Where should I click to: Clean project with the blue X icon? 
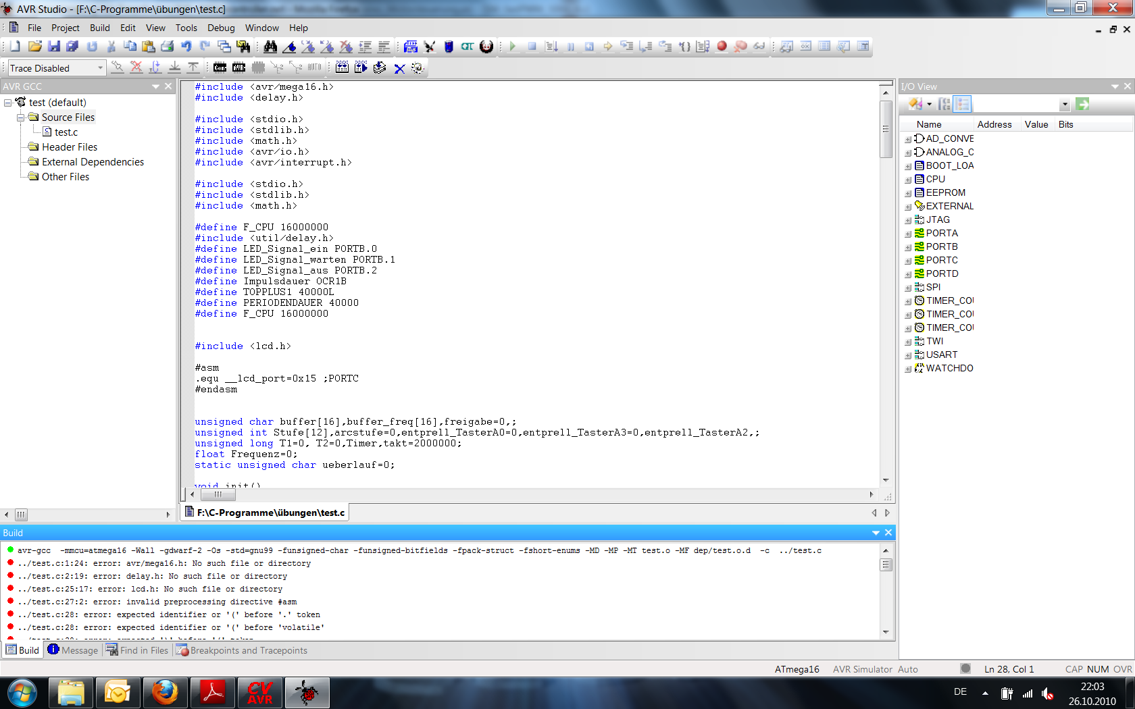coord(399,68)
